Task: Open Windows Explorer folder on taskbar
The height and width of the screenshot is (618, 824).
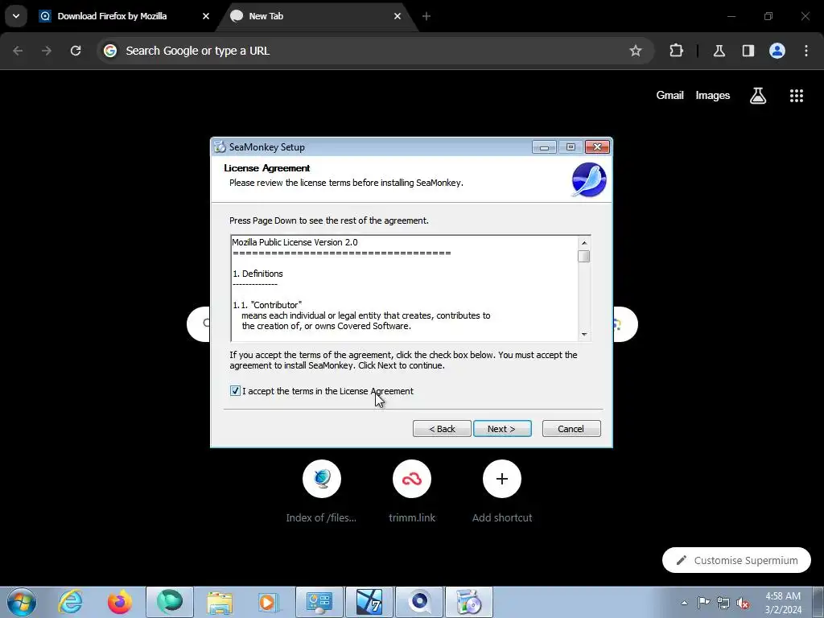Action: [x=220, y=602]
